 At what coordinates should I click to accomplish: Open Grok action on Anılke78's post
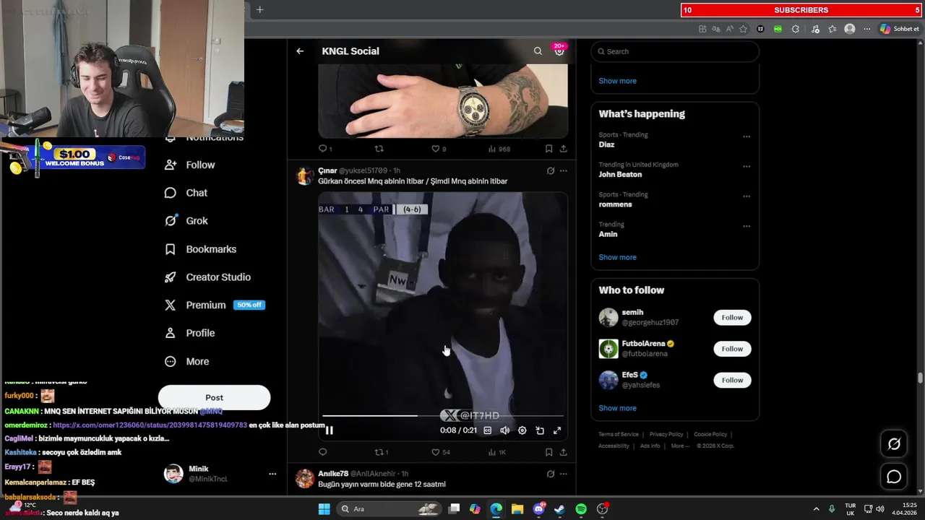tap(551, 474)
